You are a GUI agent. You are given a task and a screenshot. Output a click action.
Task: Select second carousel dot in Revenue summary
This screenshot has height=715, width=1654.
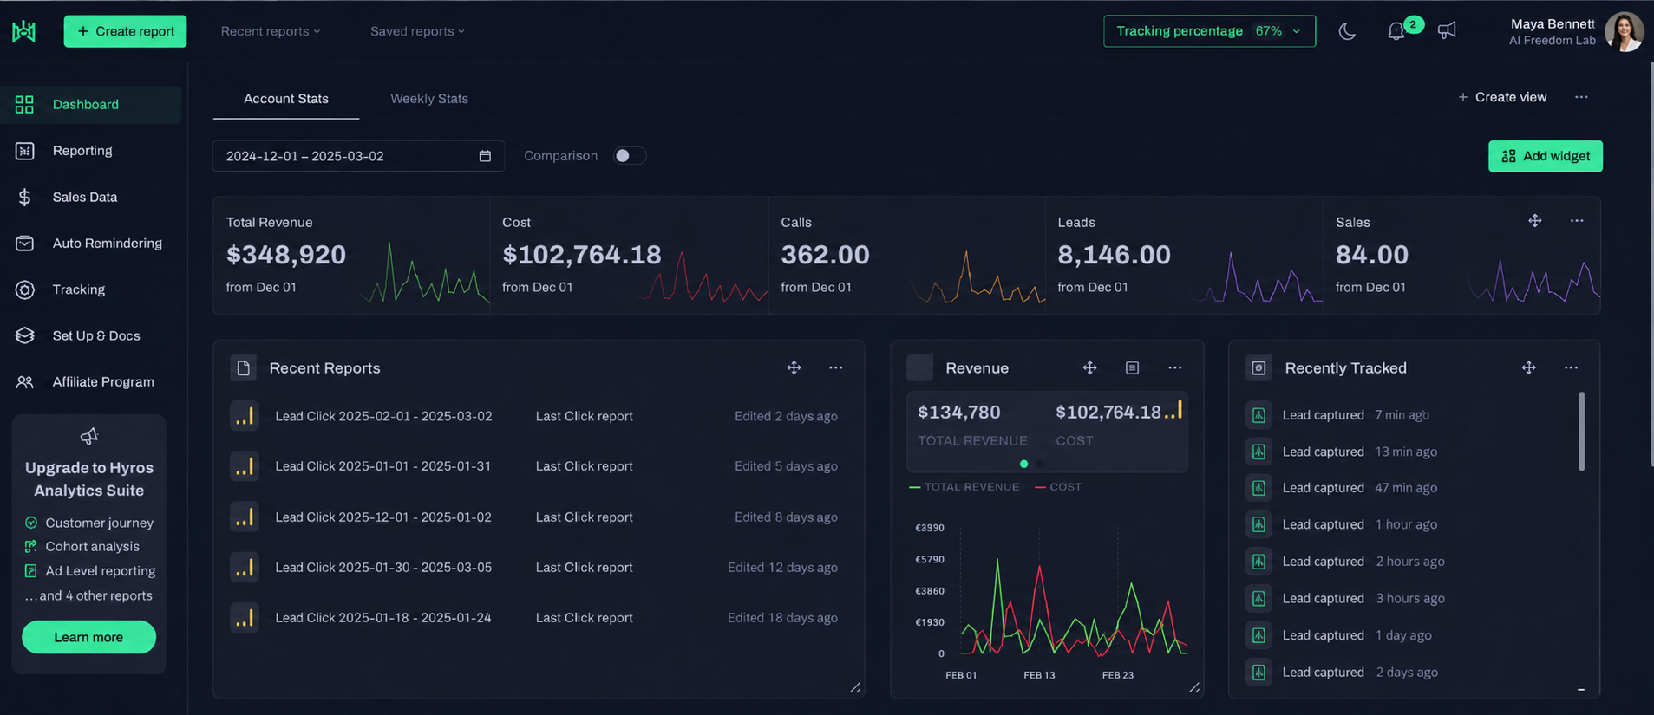[x=1040, y=464]
